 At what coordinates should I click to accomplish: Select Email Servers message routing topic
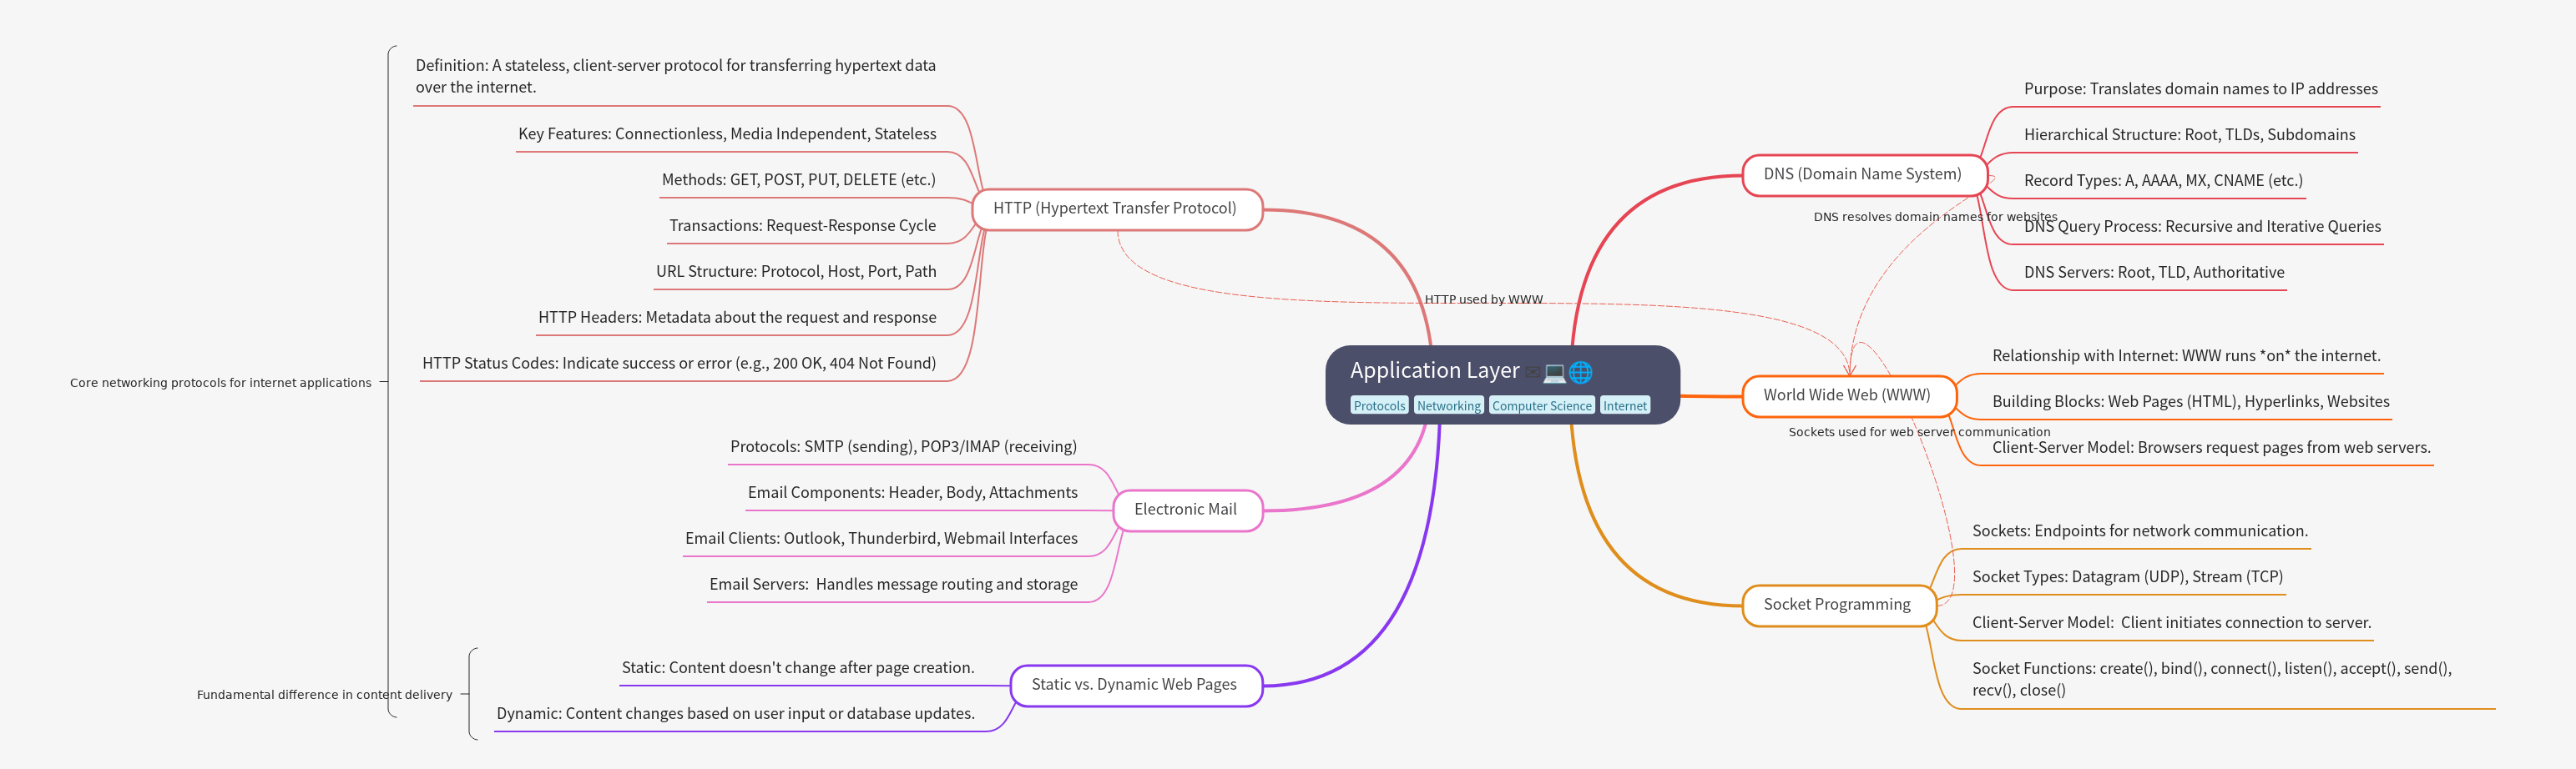[x=894, y=584]
